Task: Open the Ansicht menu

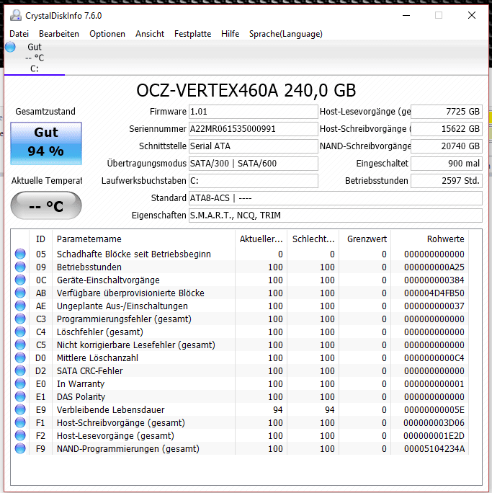Action: [150, 34]
